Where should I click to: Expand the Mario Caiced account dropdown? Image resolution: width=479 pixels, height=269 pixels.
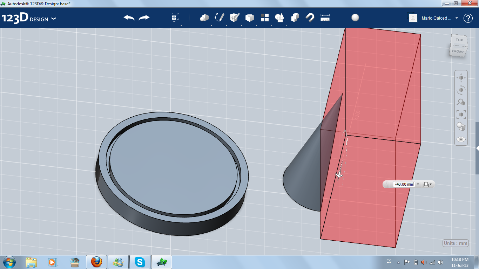pyautogui.click(x=457, y=18)
